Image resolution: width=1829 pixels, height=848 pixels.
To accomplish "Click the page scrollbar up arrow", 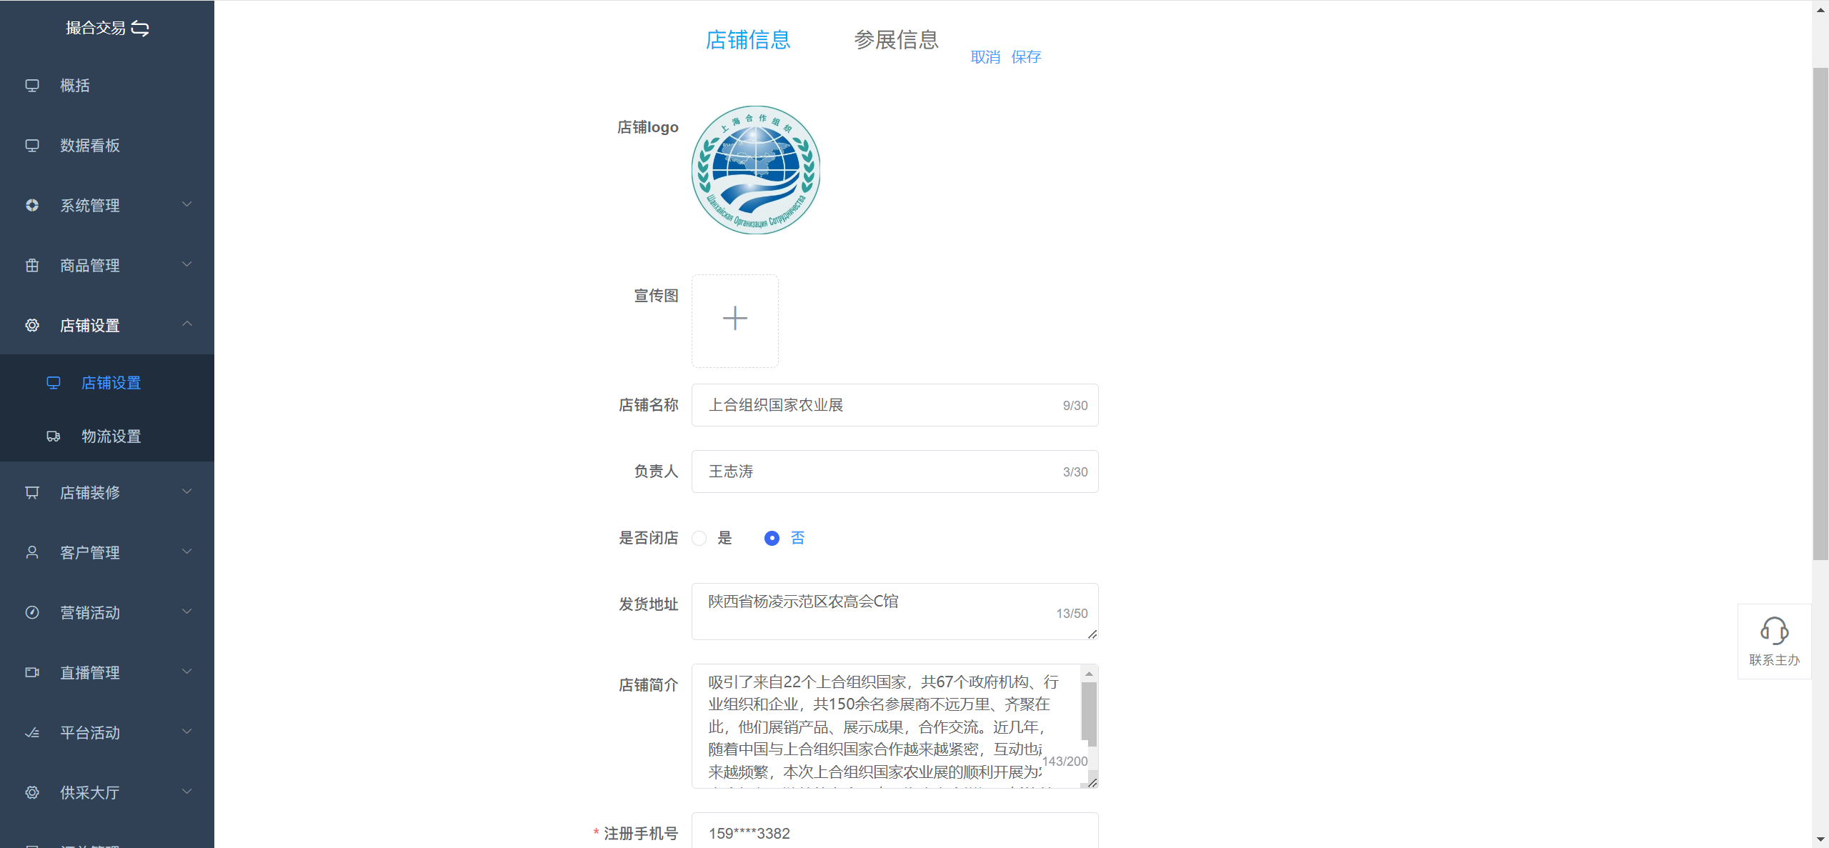I will (x=1820, y=9).
